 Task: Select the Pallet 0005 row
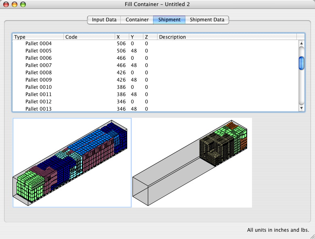point(155,51)
